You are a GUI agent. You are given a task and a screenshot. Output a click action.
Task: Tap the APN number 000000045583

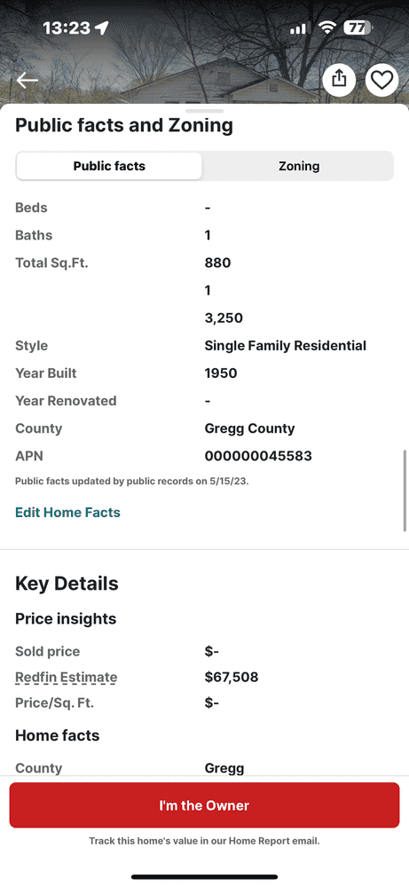tap(258, 456)
